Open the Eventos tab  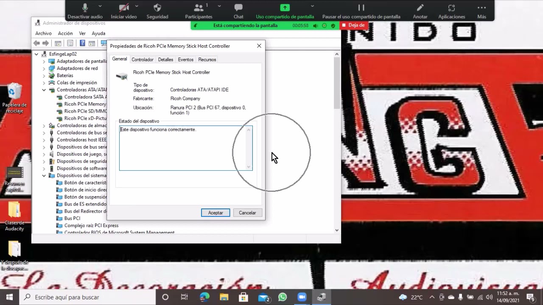(x=185, y=60)
